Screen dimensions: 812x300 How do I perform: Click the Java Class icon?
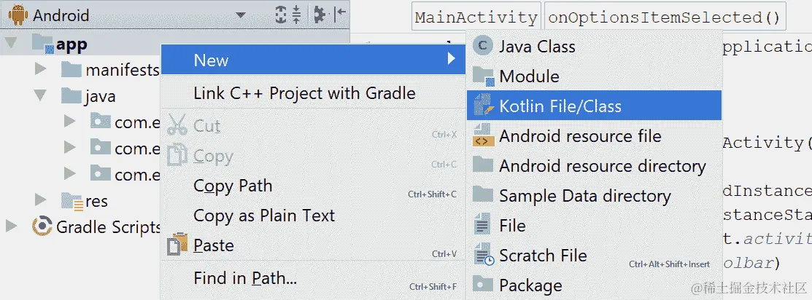point(483,46)
